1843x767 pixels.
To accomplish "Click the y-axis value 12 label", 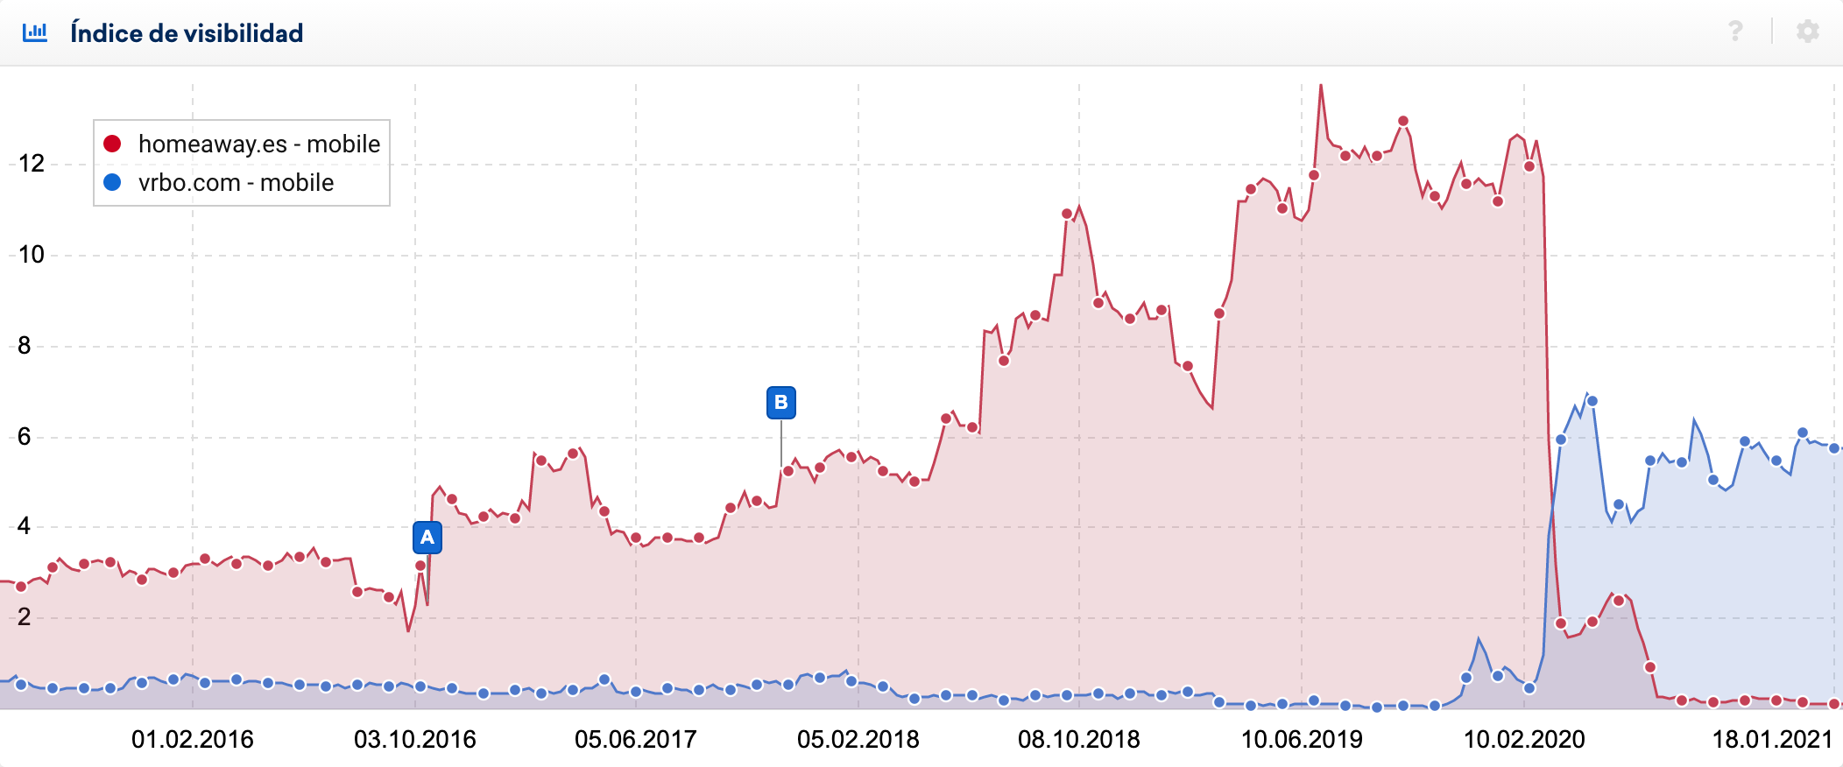I will click(32, 163).
